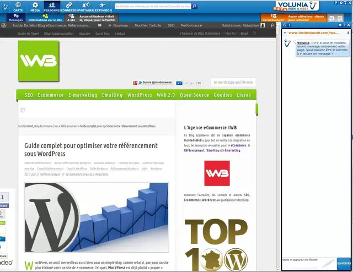
Task: Open the Livres category tab
Action: coord(244,95)
